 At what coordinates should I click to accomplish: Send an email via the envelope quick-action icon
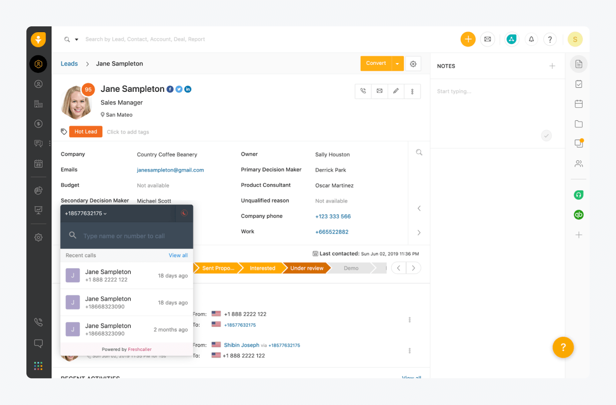click(379, 91)
